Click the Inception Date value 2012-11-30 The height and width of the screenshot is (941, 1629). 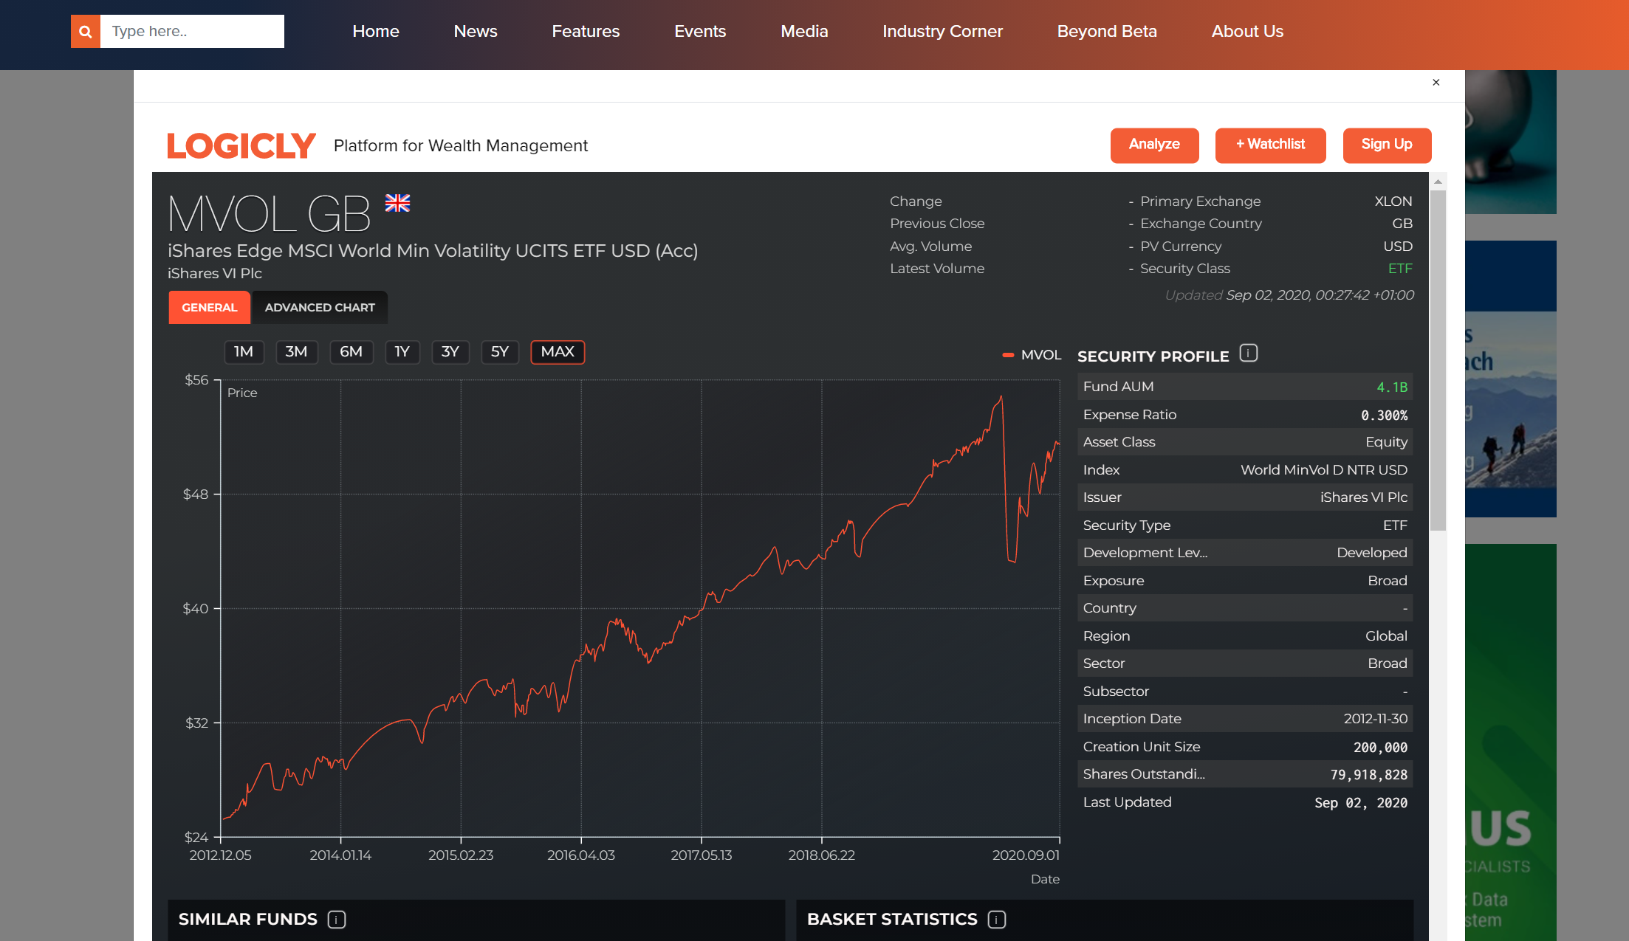(x=1376, y=719)
